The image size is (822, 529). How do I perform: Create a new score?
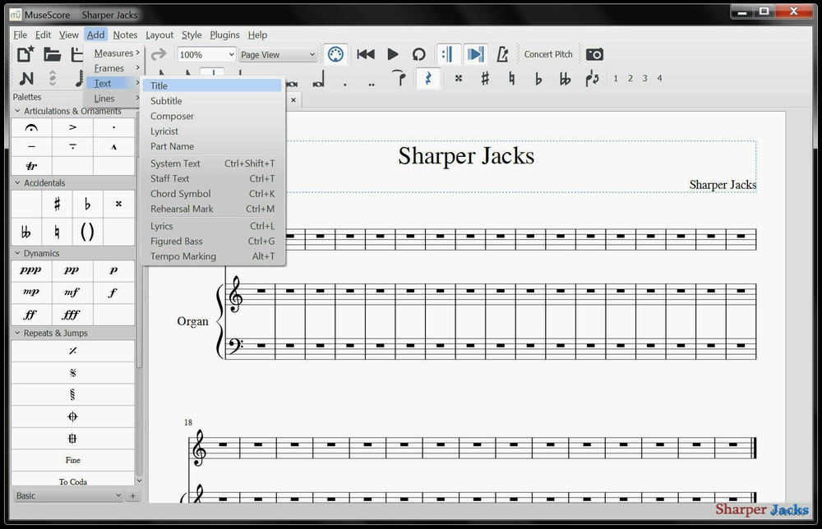coord(25,54)
